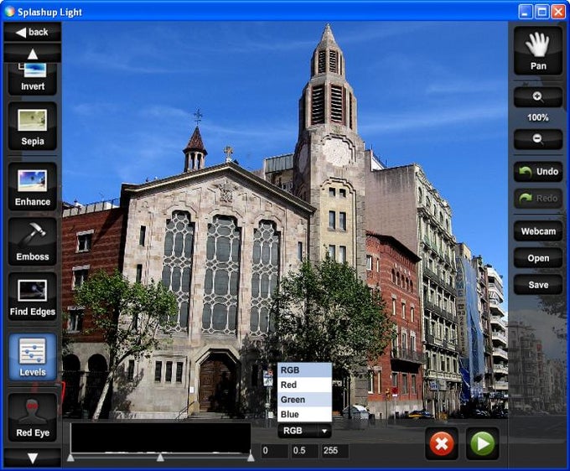Click the black level input showing 0
The image size is (570, 471).
(x=275, y=451)
